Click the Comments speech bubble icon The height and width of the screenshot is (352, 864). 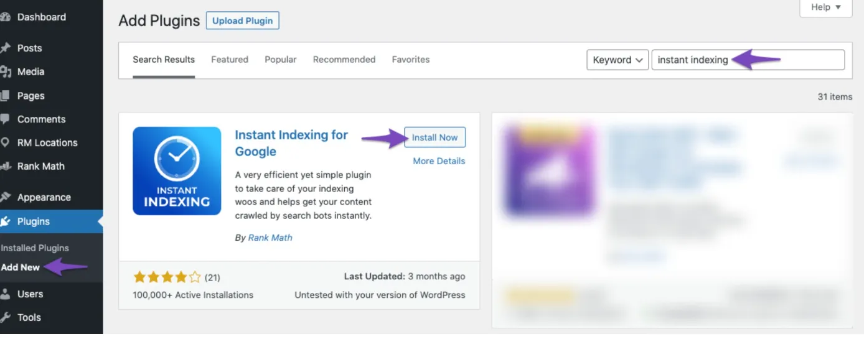tap(6, 119)
